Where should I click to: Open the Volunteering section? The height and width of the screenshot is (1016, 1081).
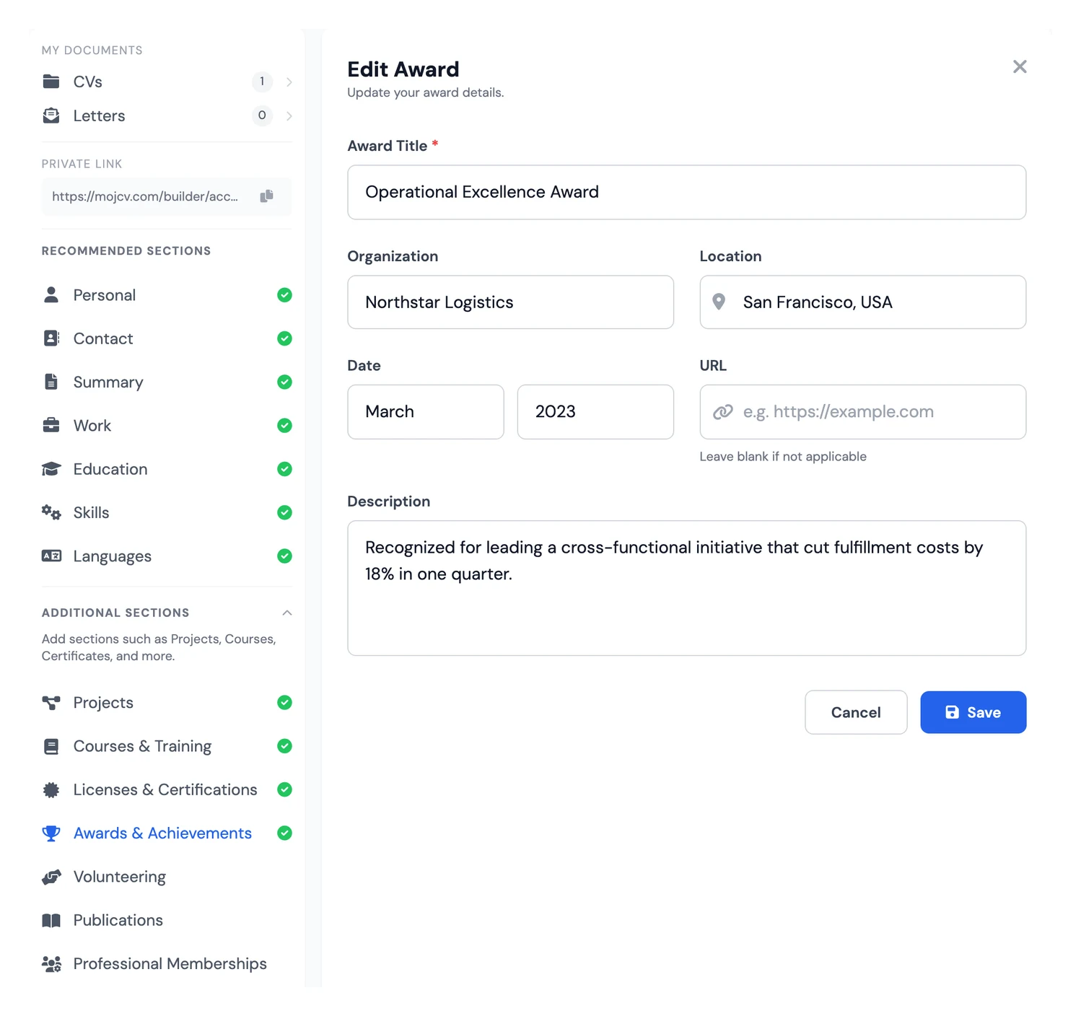pyautogui.click(x=167, y=877)
